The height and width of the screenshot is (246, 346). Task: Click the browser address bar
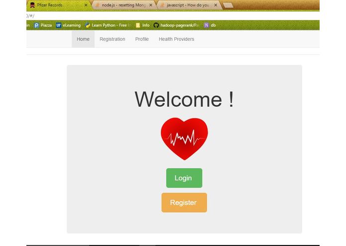[173, 15]
